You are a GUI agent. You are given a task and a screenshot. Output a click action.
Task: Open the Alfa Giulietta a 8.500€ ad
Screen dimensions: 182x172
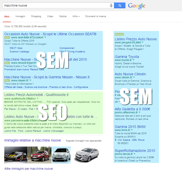pyautogui.click(x=132, y=109)
